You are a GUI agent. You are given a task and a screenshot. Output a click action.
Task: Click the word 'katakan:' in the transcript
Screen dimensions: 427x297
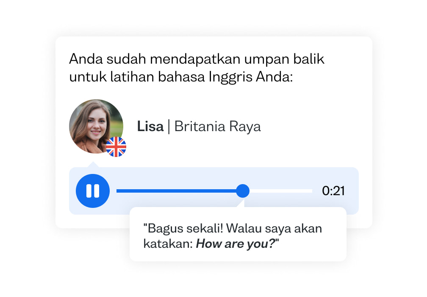coord(168,244)
